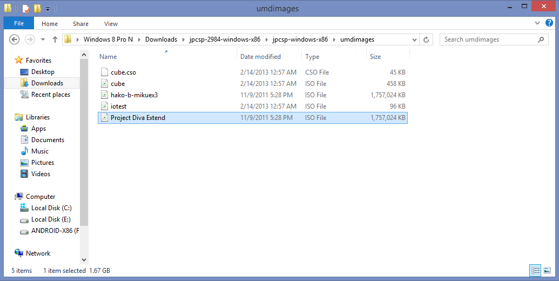
Task: Select the iotest ISO file icon
Action: pos(104,106)
